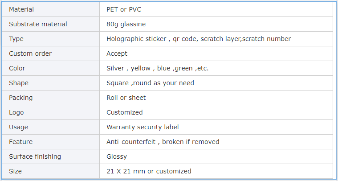Click the Glossy surface finishing value
The width and height of the screenshot is (338, 181).
click(117, 156)
